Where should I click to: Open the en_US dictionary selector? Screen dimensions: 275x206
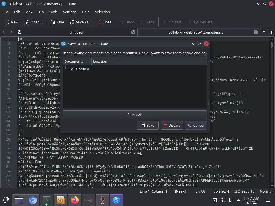200,191
